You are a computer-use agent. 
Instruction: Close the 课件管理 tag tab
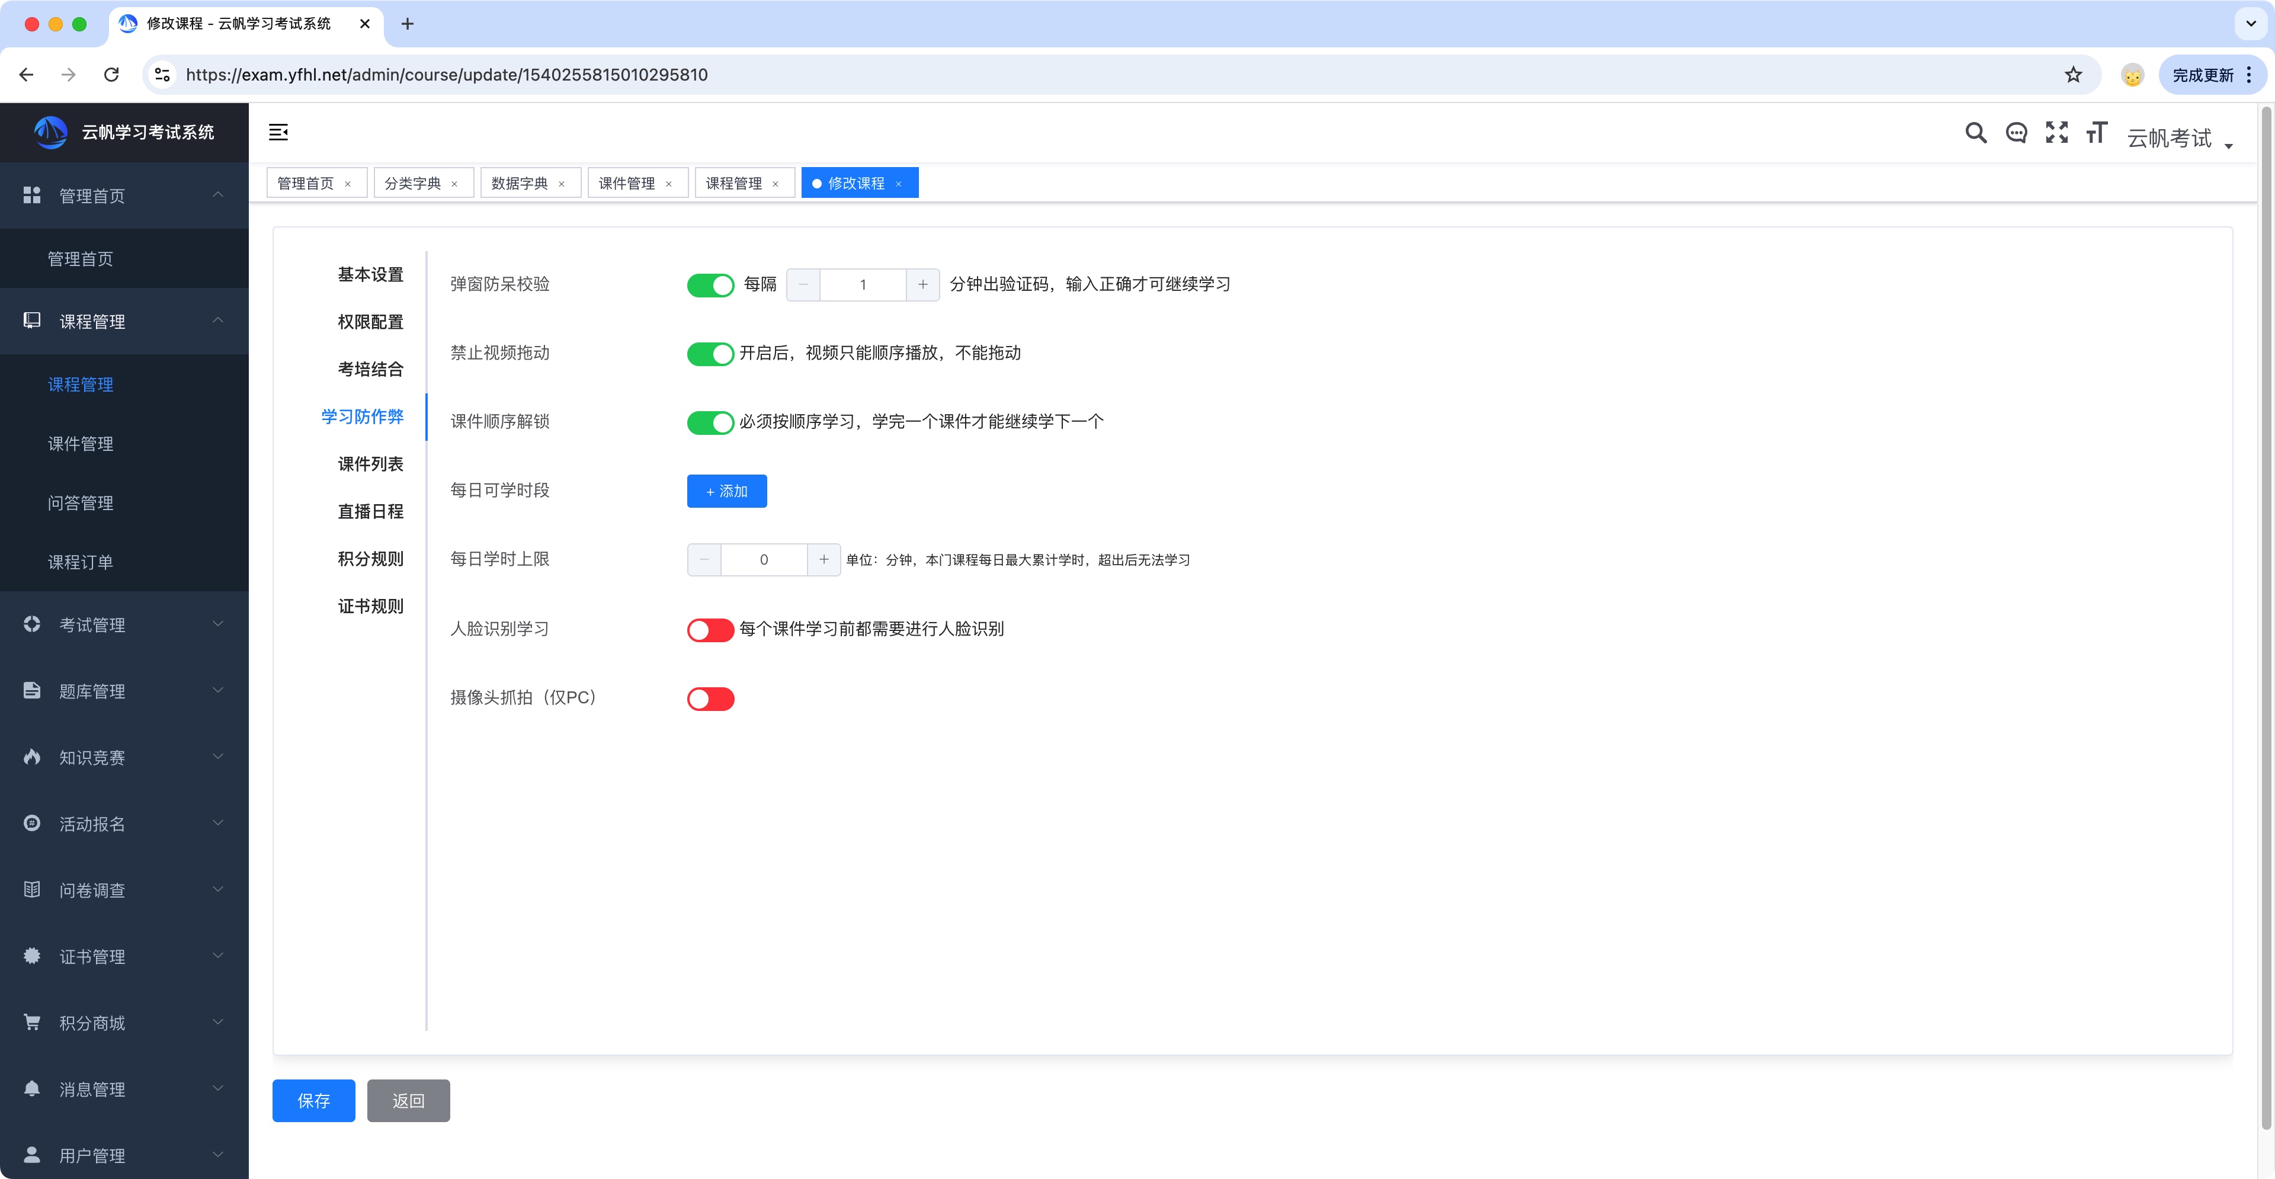[668, 184]
